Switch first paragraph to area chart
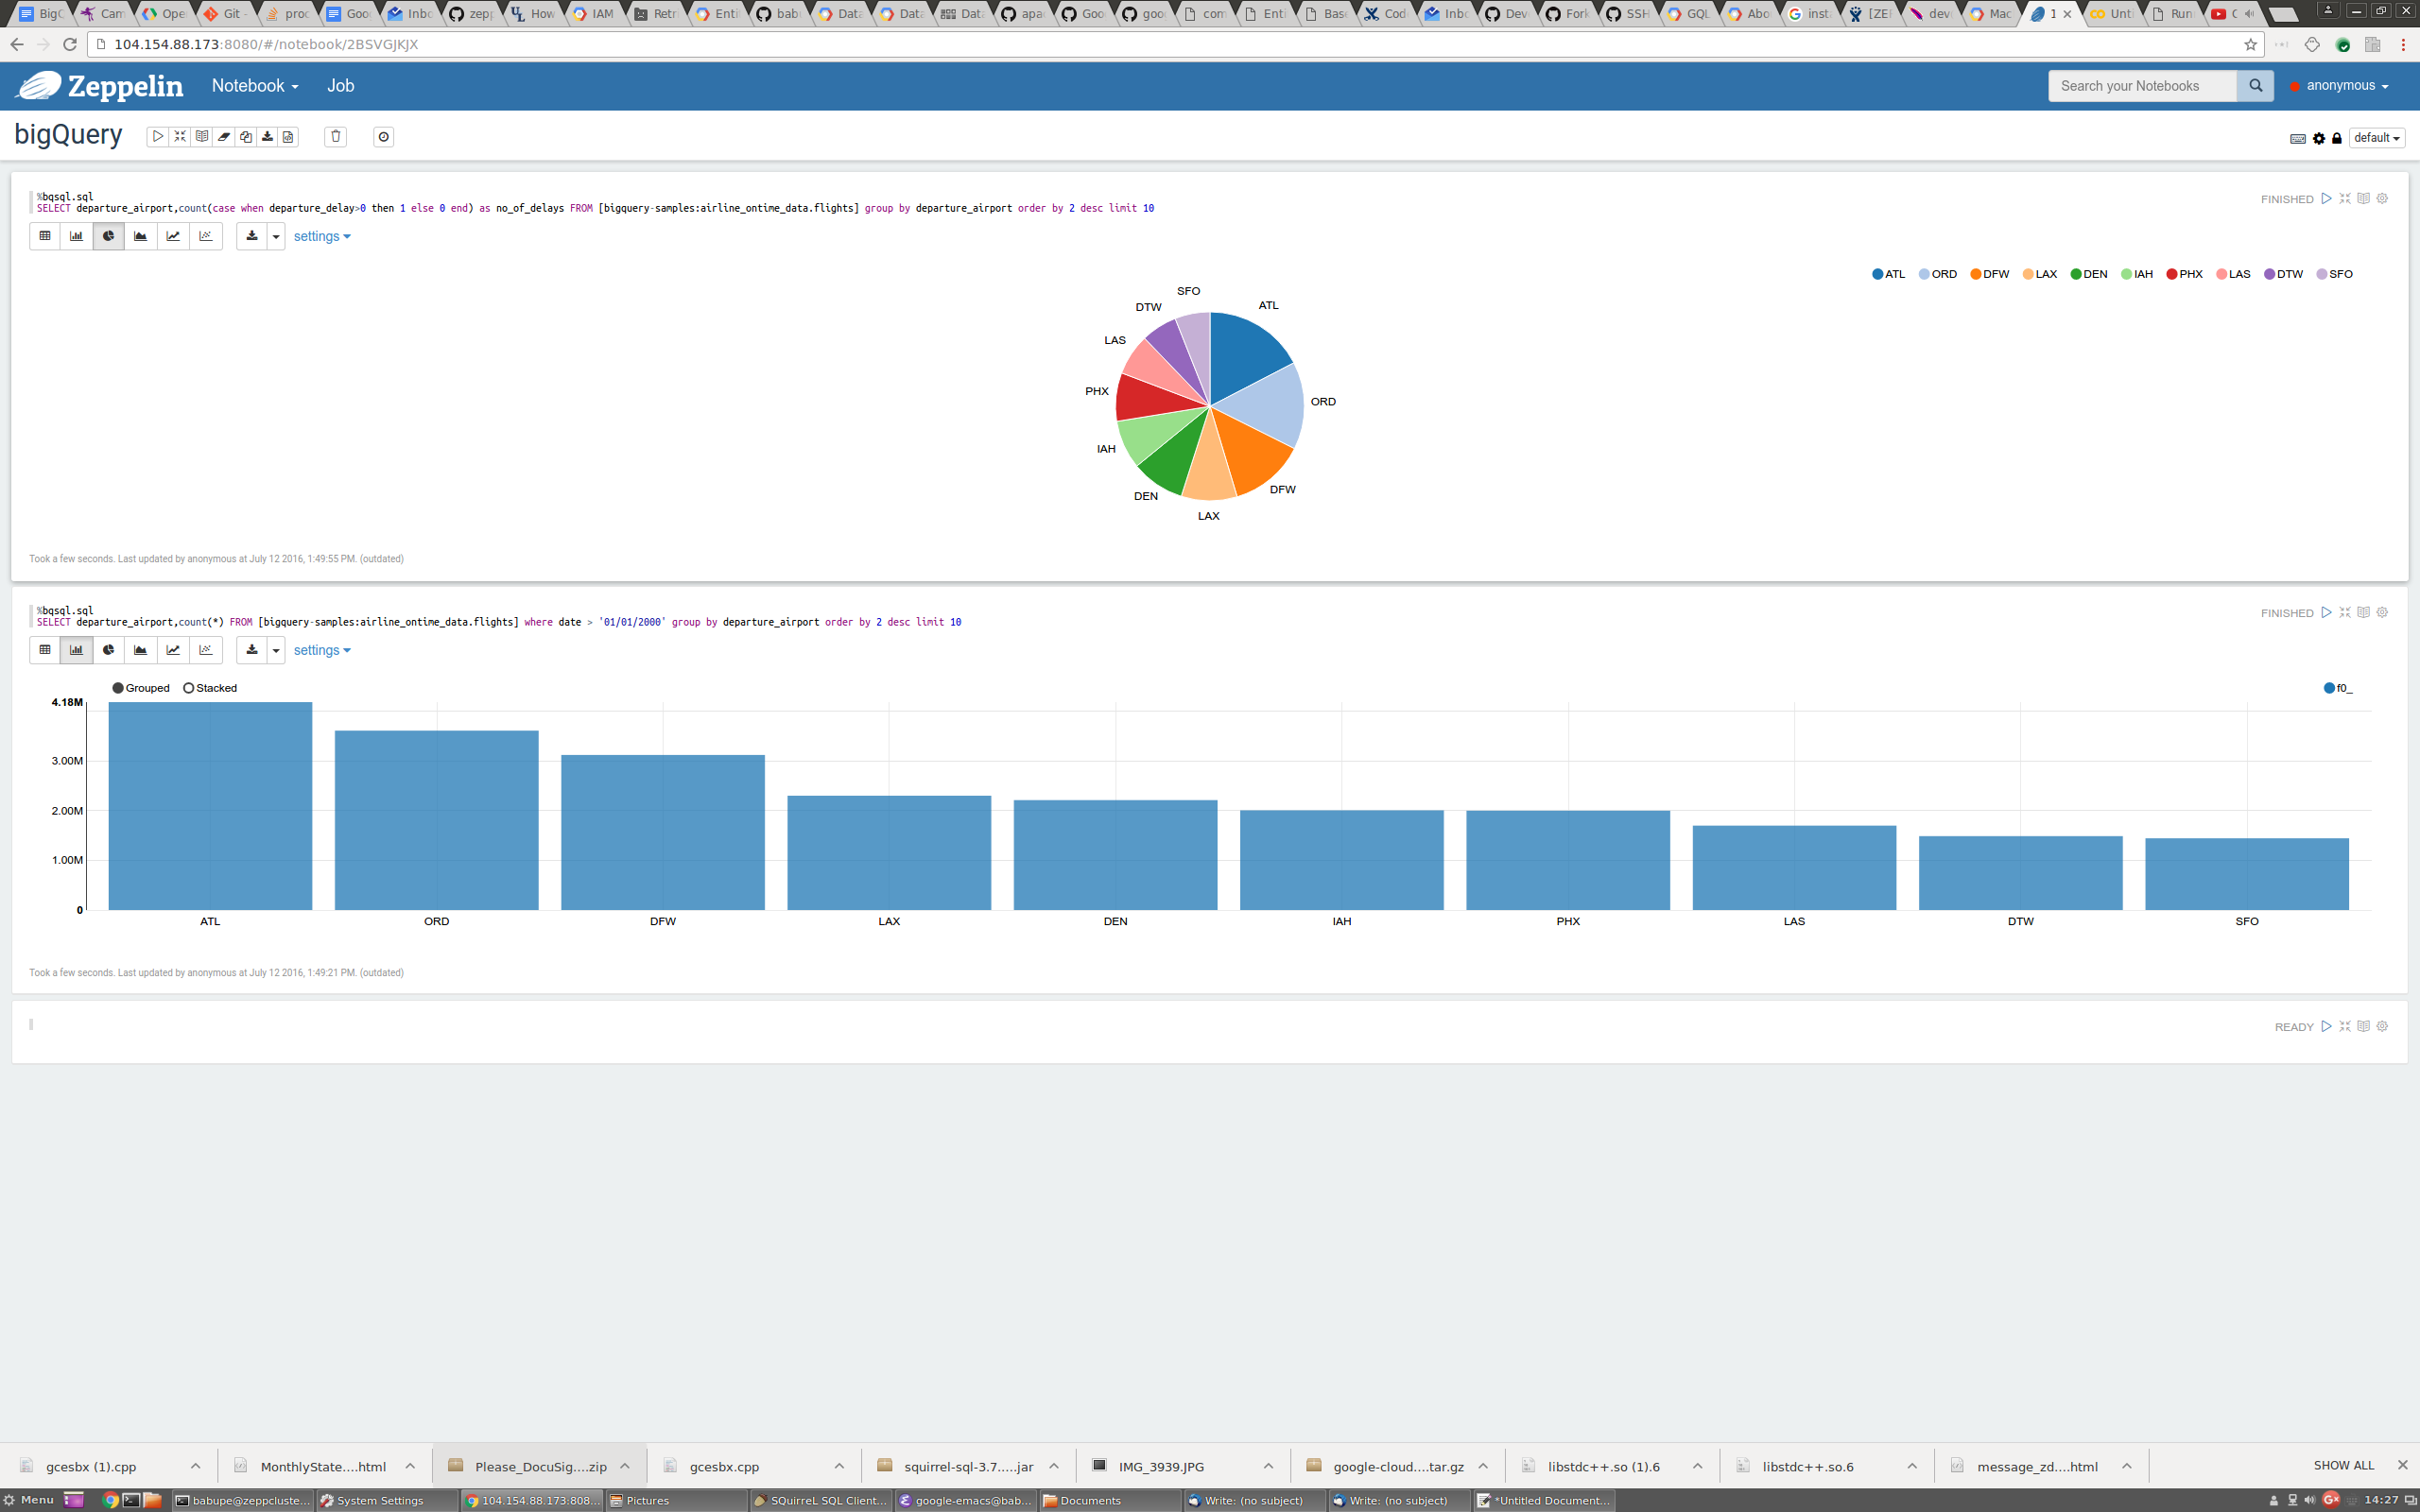This screenshot has height=1512, width=2420. click(141, 236)
